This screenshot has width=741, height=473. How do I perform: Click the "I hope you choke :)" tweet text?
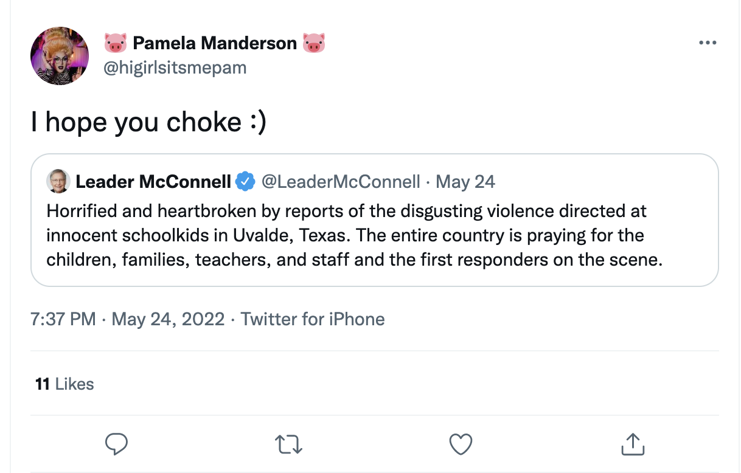pos(148,122)
